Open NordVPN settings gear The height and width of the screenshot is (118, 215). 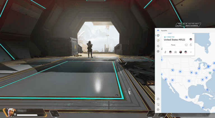158,110
